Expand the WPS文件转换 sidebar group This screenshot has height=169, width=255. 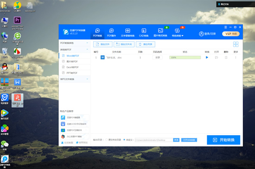(75, 79)
